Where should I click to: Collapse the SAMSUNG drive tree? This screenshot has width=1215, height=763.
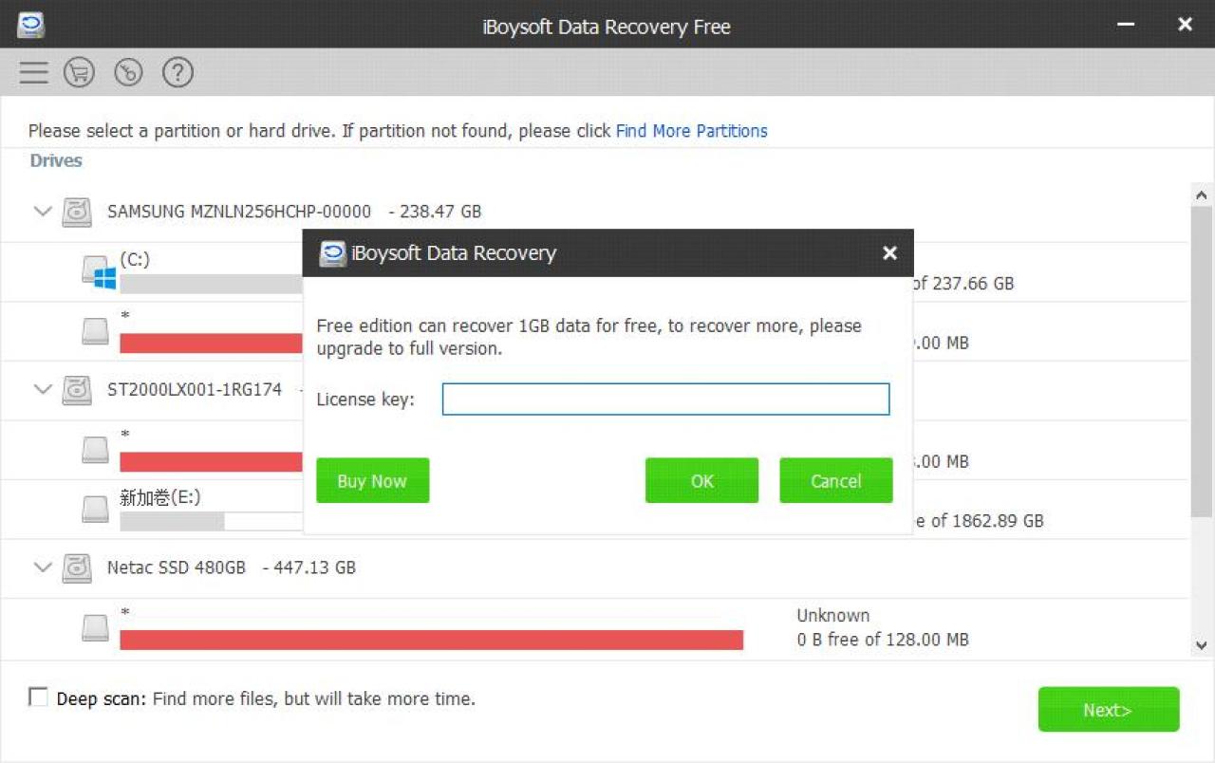click(43, 211)
